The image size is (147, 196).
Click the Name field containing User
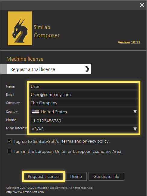click(x=84, y=86)
